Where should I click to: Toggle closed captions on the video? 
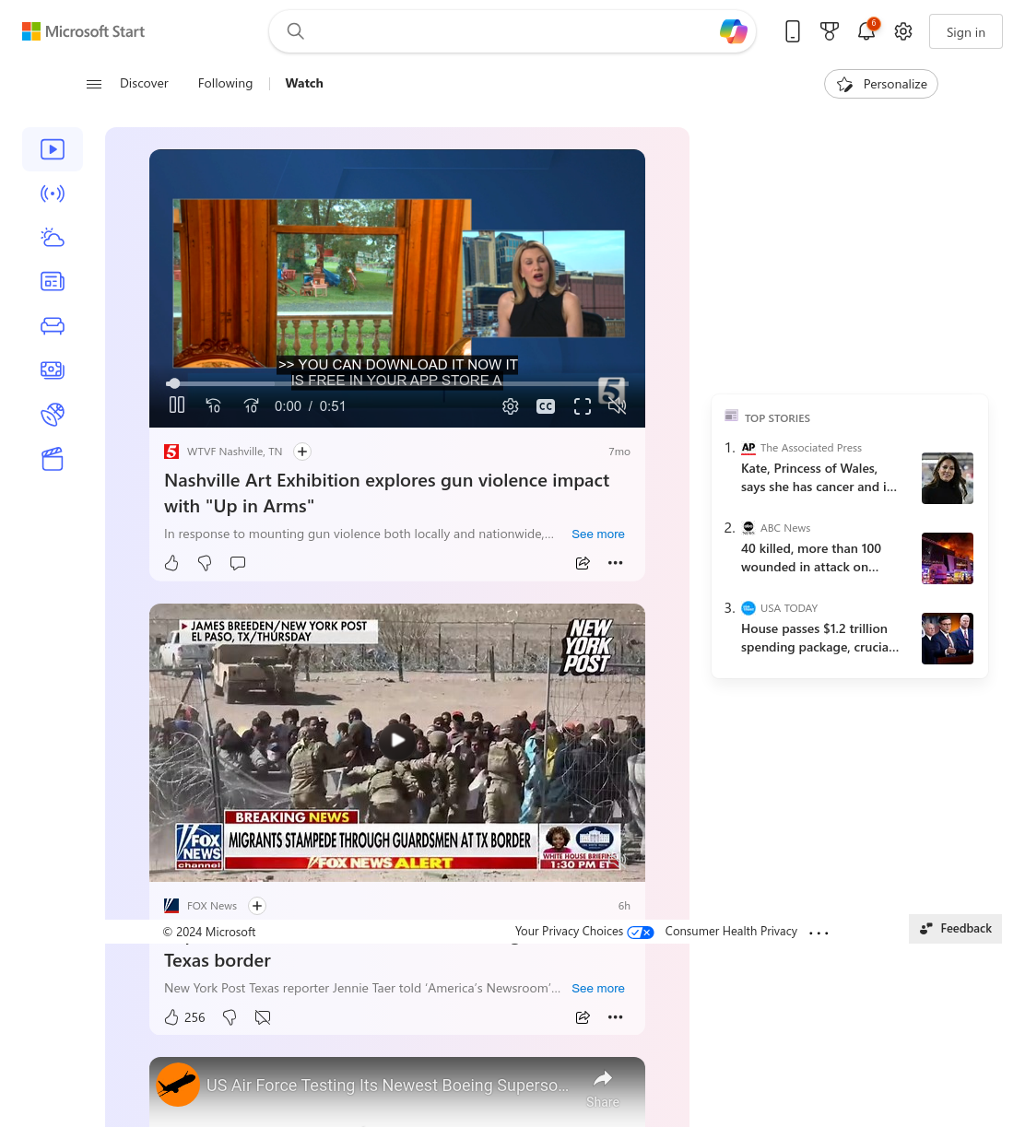[x=546, y=406]
